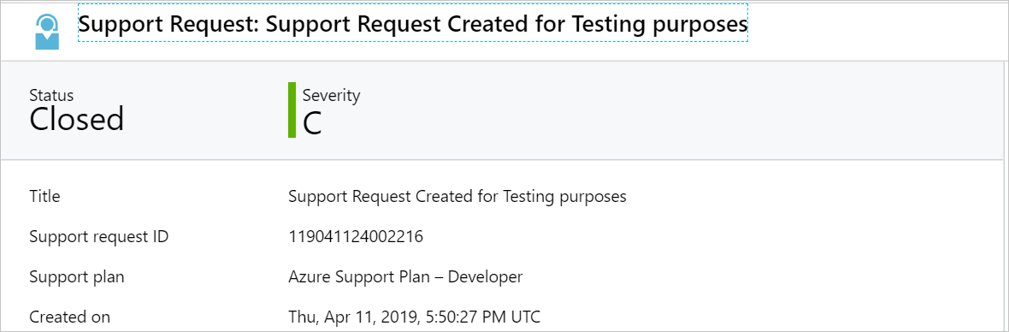Viewport: 1009px width, 332px height.
Task: Select the Support Request page title heading
Action: tap(412, 25)
